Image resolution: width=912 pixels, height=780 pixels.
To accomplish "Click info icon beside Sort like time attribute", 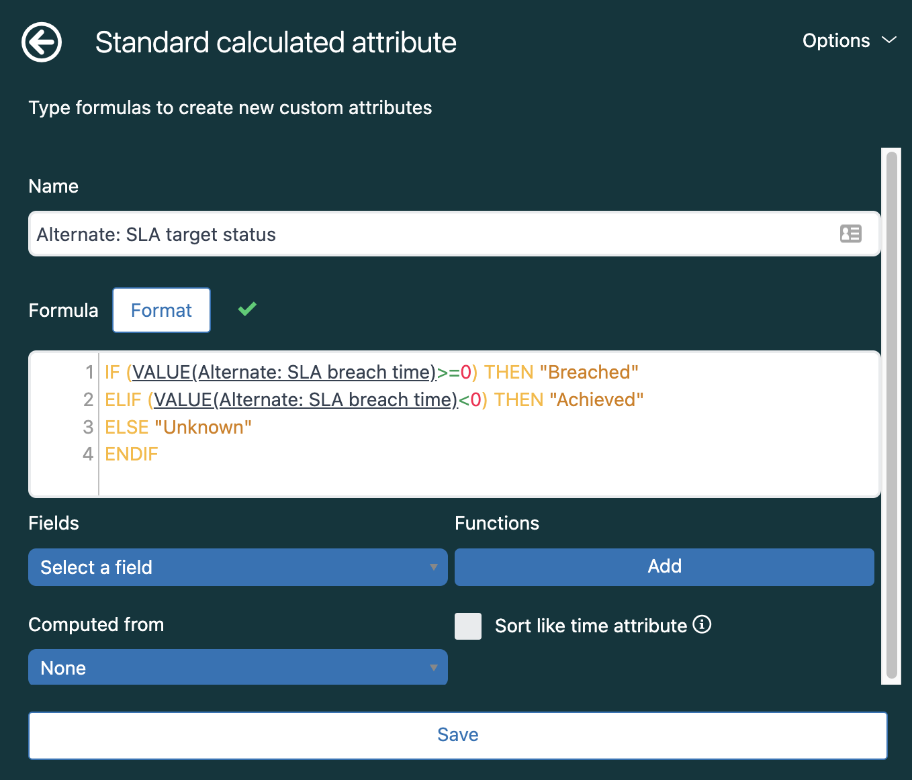I will tap(702, 624).
